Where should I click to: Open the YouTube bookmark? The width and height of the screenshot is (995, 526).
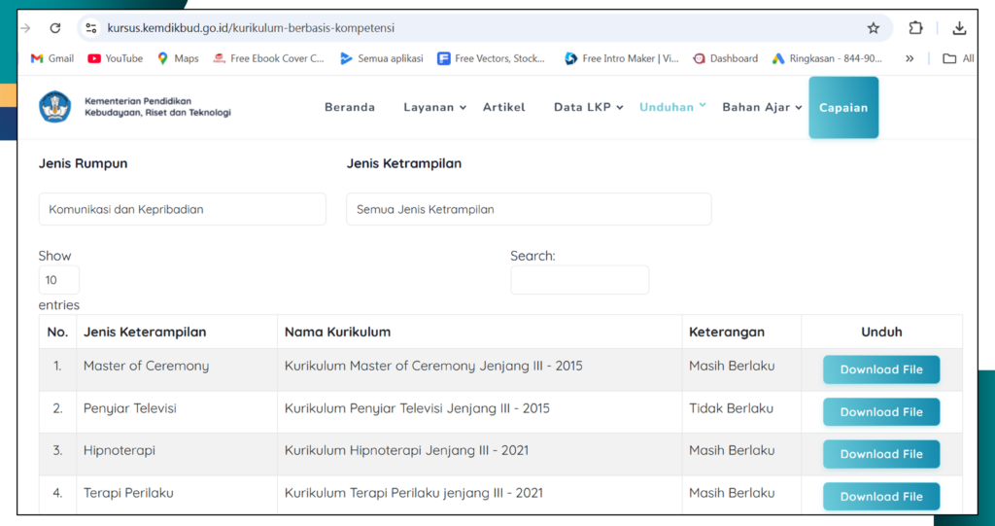point(116,58)
